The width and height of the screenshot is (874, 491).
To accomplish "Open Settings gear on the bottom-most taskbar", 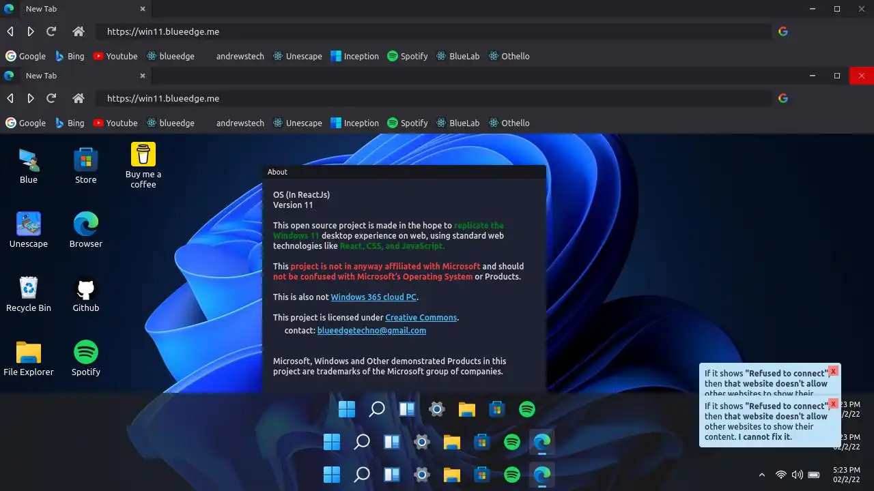I will (x=422, y=474).
